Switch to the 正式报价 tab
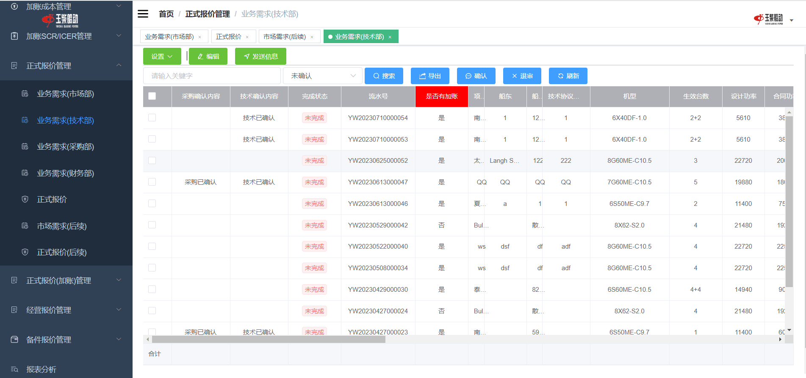806x378 pixels. [228, 37]
